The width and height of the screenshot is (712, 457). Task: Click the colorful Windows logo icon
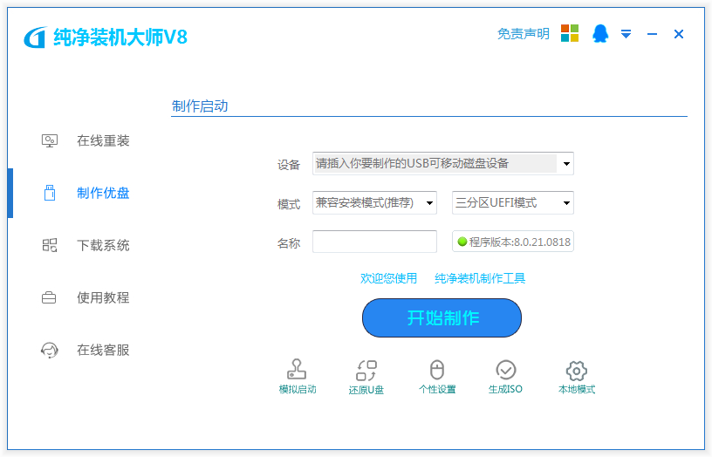pos(570,34)
